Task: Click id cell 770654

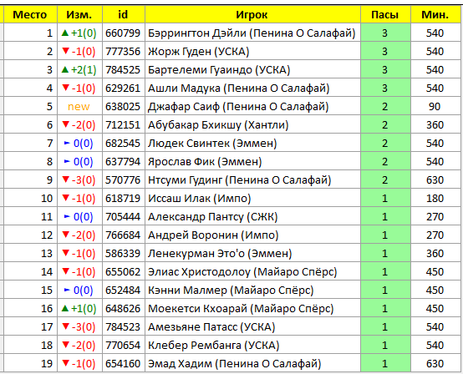Action: [123, 345]
